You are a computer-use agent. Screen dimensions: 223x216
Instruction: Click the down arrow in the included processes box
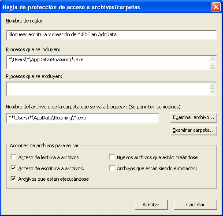pyautogui.click(x=213, y=65)
